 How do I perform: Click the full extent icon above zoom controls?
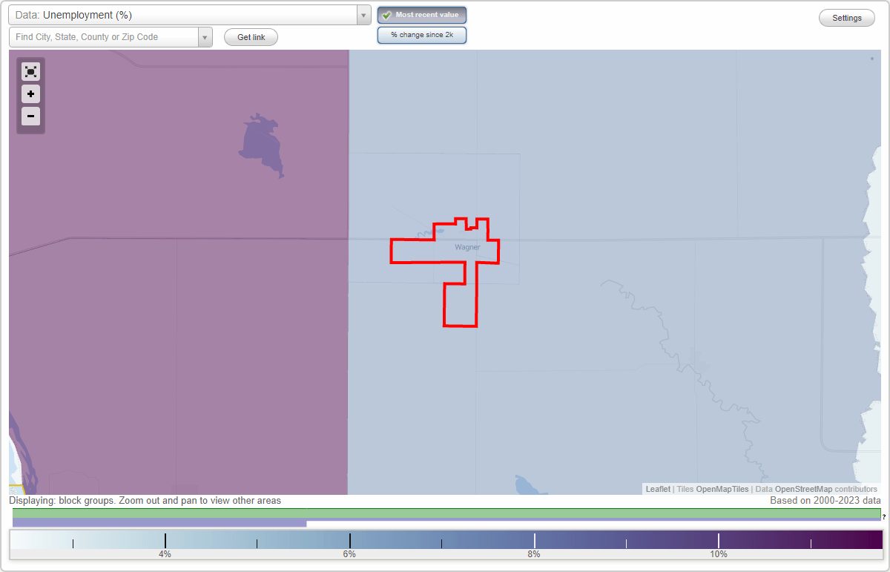[x=30, y=71]
